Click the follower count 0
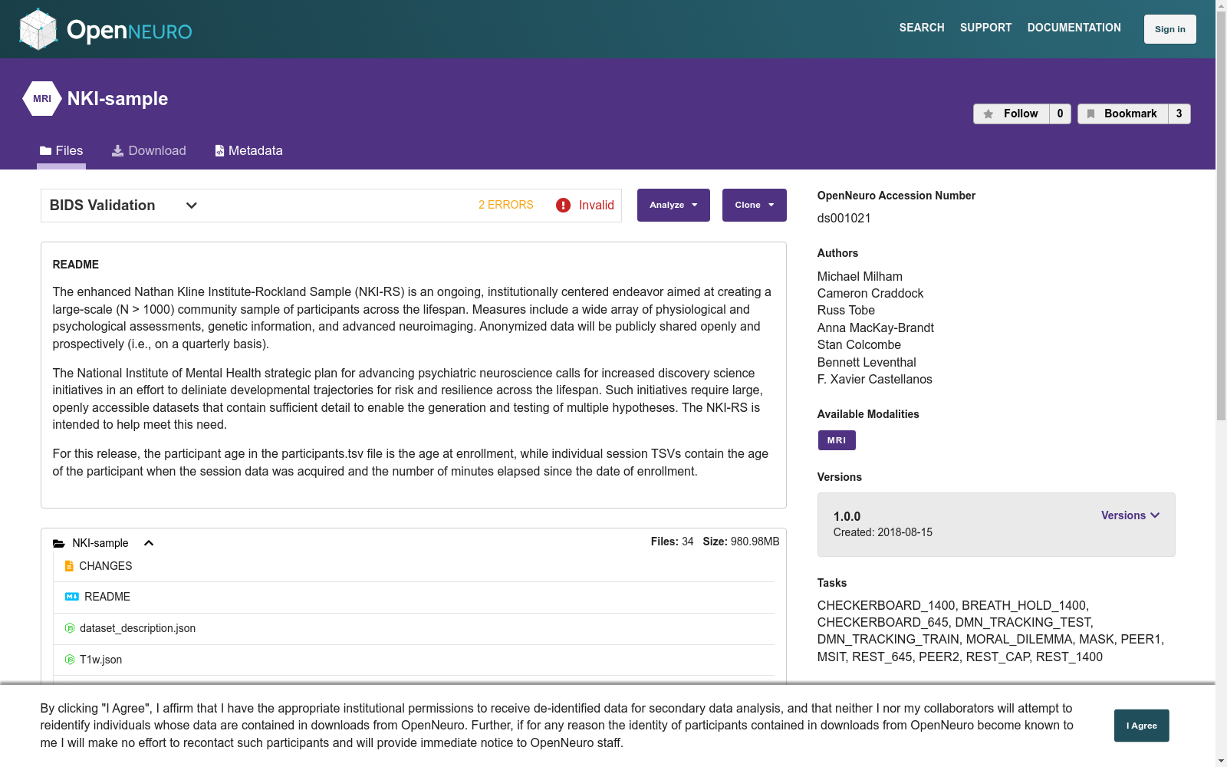 coord(1061,114)
